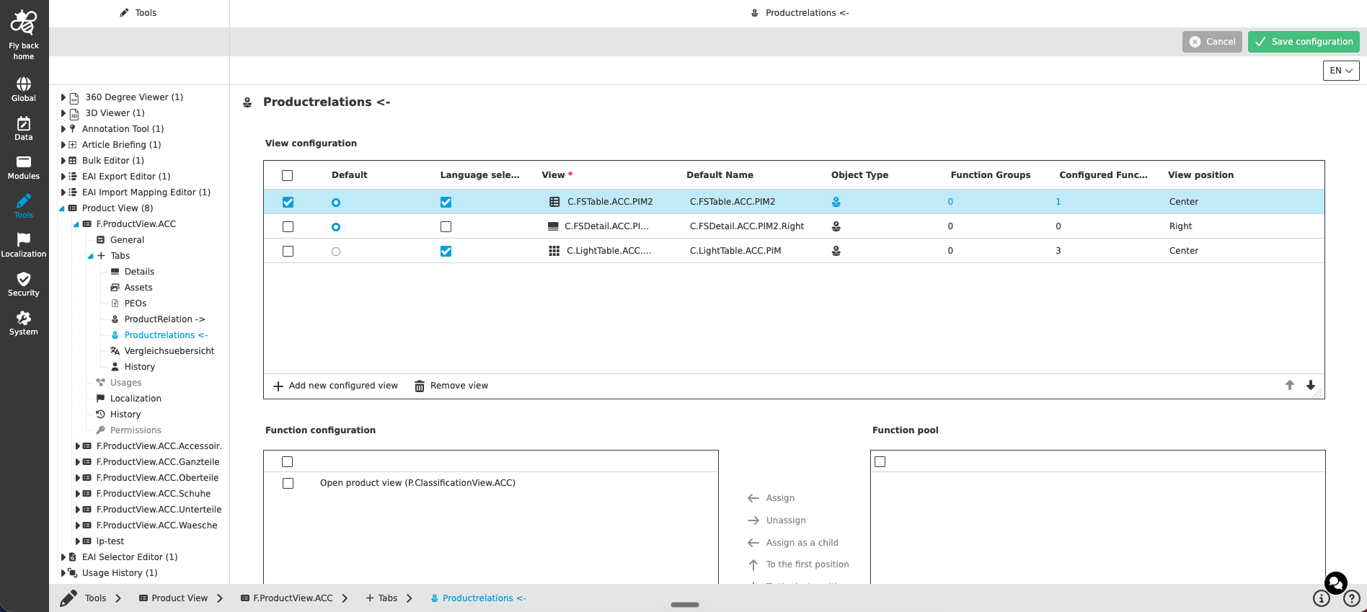
Task: Click the table icon beside C.FSTable.ACC.PIM2 view
Action: click(554, 202)
